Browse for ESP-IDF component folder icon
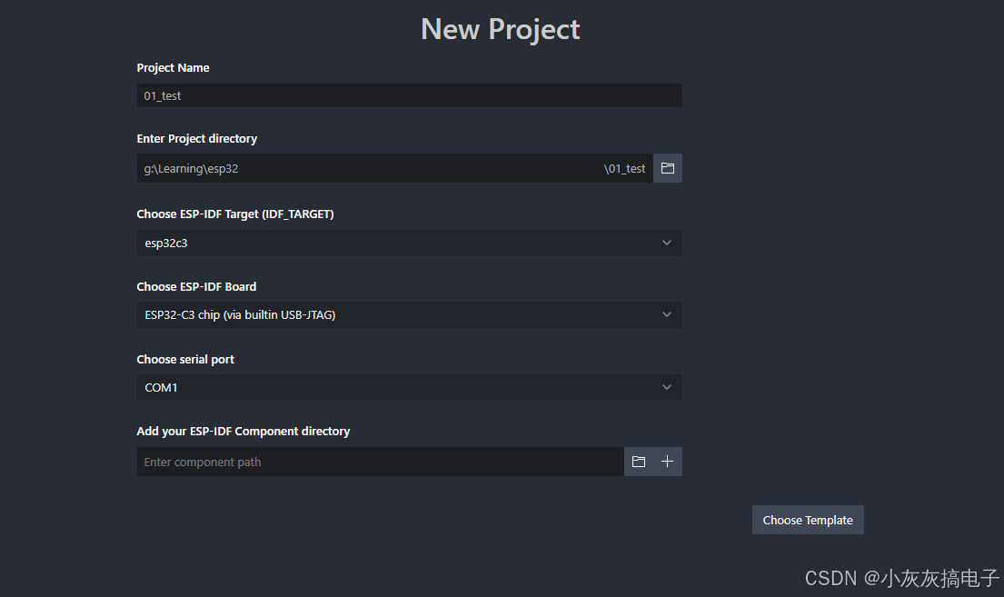This screenshot has width=1004, height=597. pyautogui.click(x=639, y=462)
